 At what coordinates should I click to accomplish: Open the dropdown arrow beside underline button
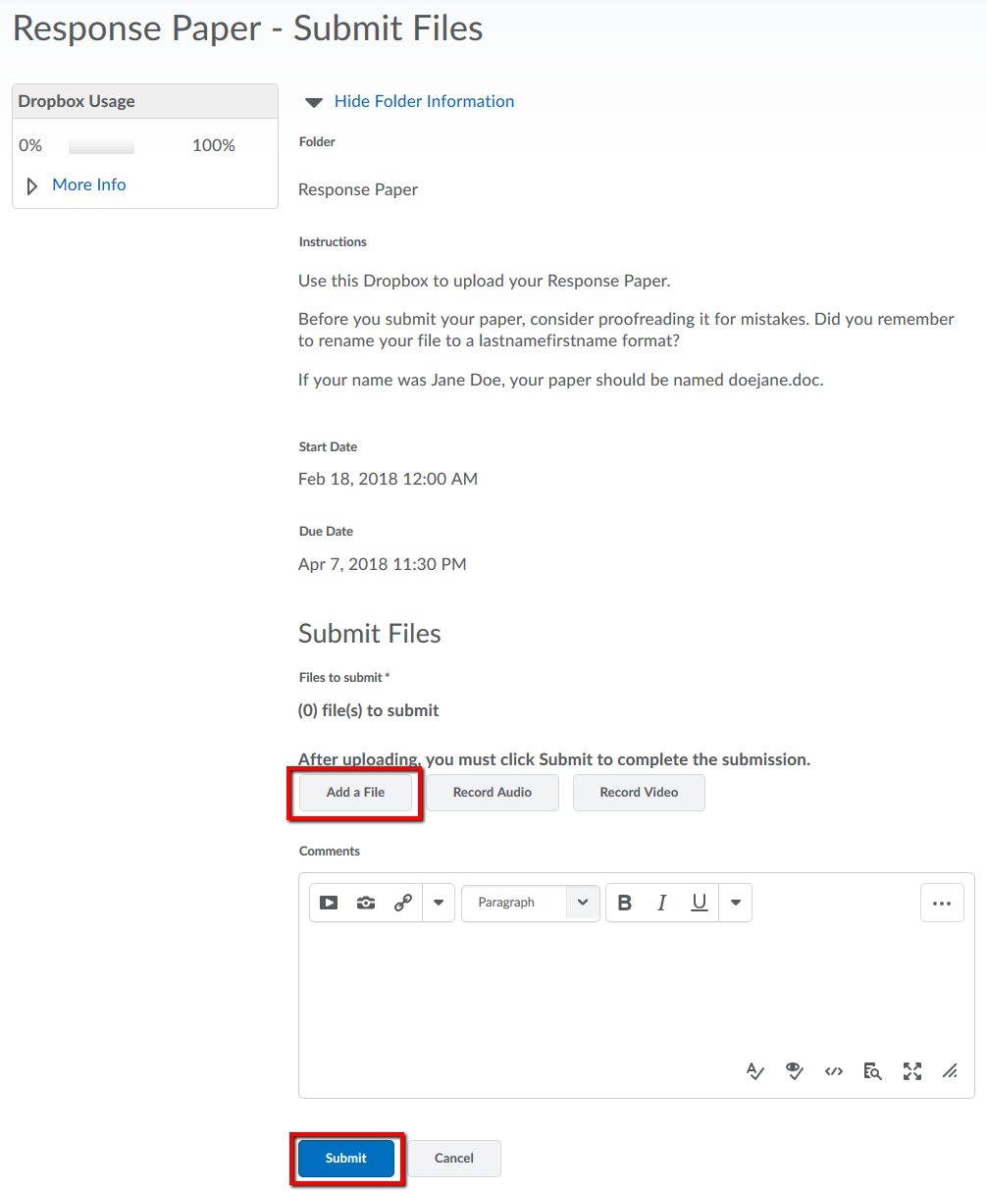pyautogui.click(x=735, y=903)
